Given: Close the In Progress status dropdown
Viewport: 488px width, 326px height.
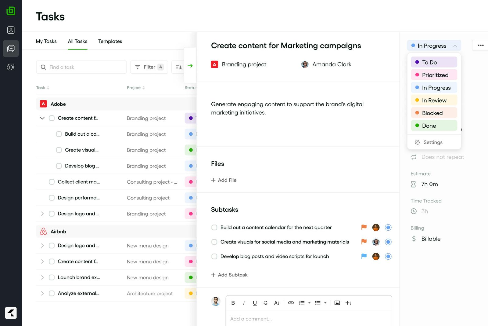Looking at the screenshot, I should 434,46.
